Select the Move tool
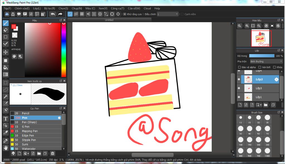285x164 pixels. (x=6, y=52)
